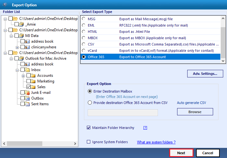Click the Cancel button

click(208, 153)
